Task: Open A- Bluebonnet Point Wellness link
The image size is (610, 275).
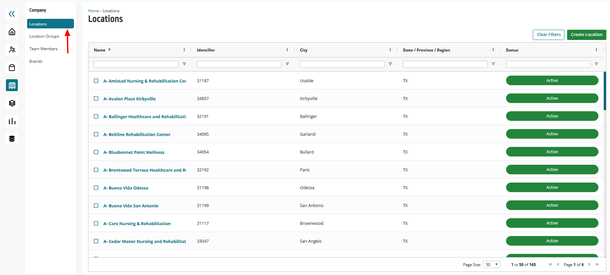Action: (134, 152)
